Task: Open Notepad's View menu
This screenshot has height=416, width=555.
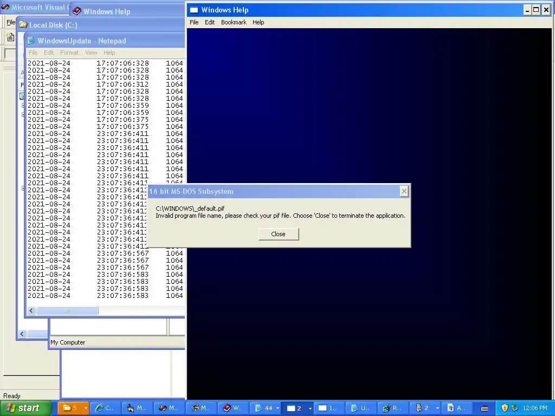Action: click(x=91, y=53)
